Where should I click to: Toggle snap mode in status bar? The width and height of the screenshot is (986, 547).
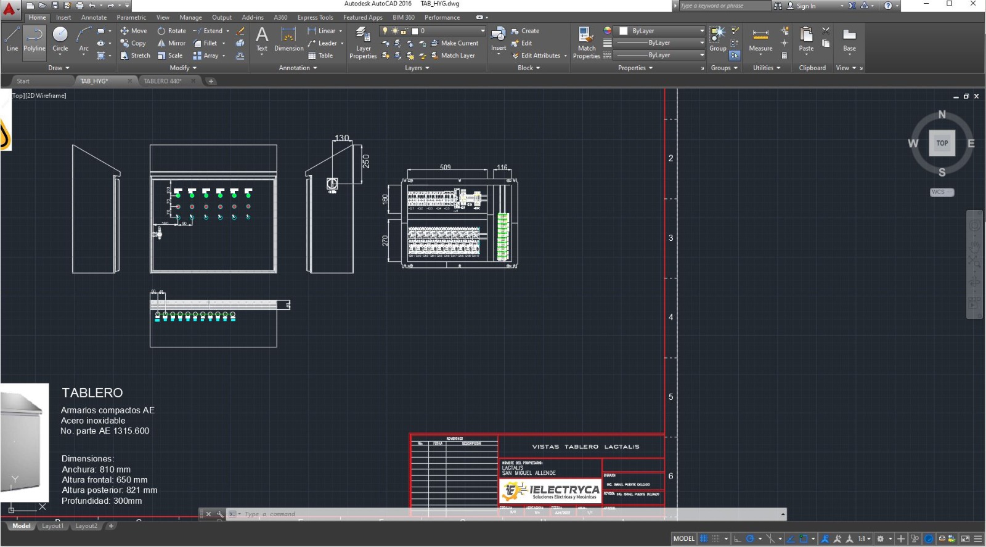click(715, 538)
